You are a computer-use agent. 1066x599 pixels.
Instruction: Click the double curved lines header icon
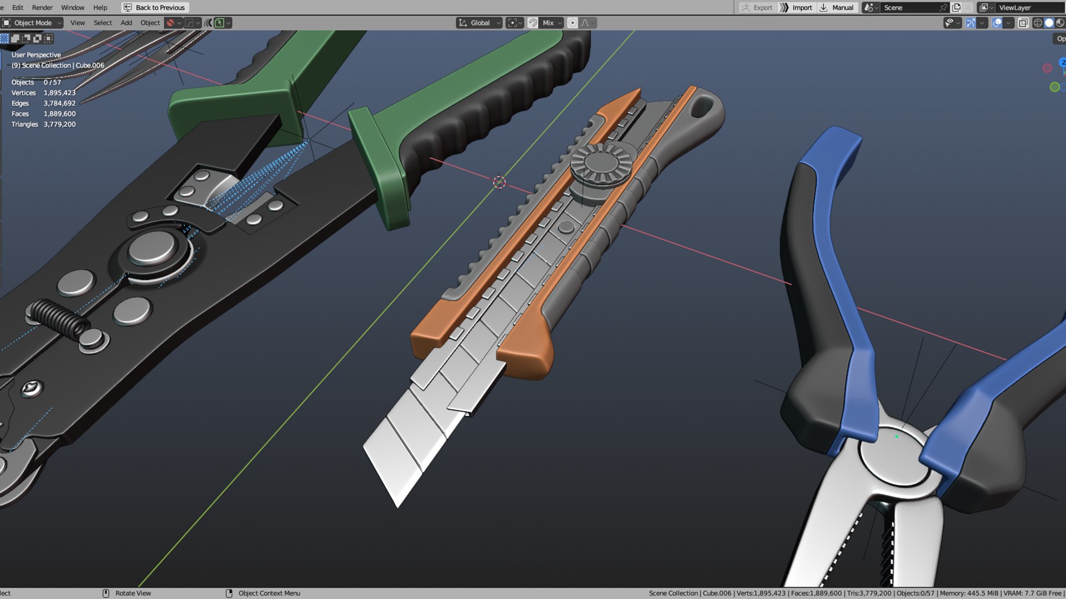tap(208, 23)
